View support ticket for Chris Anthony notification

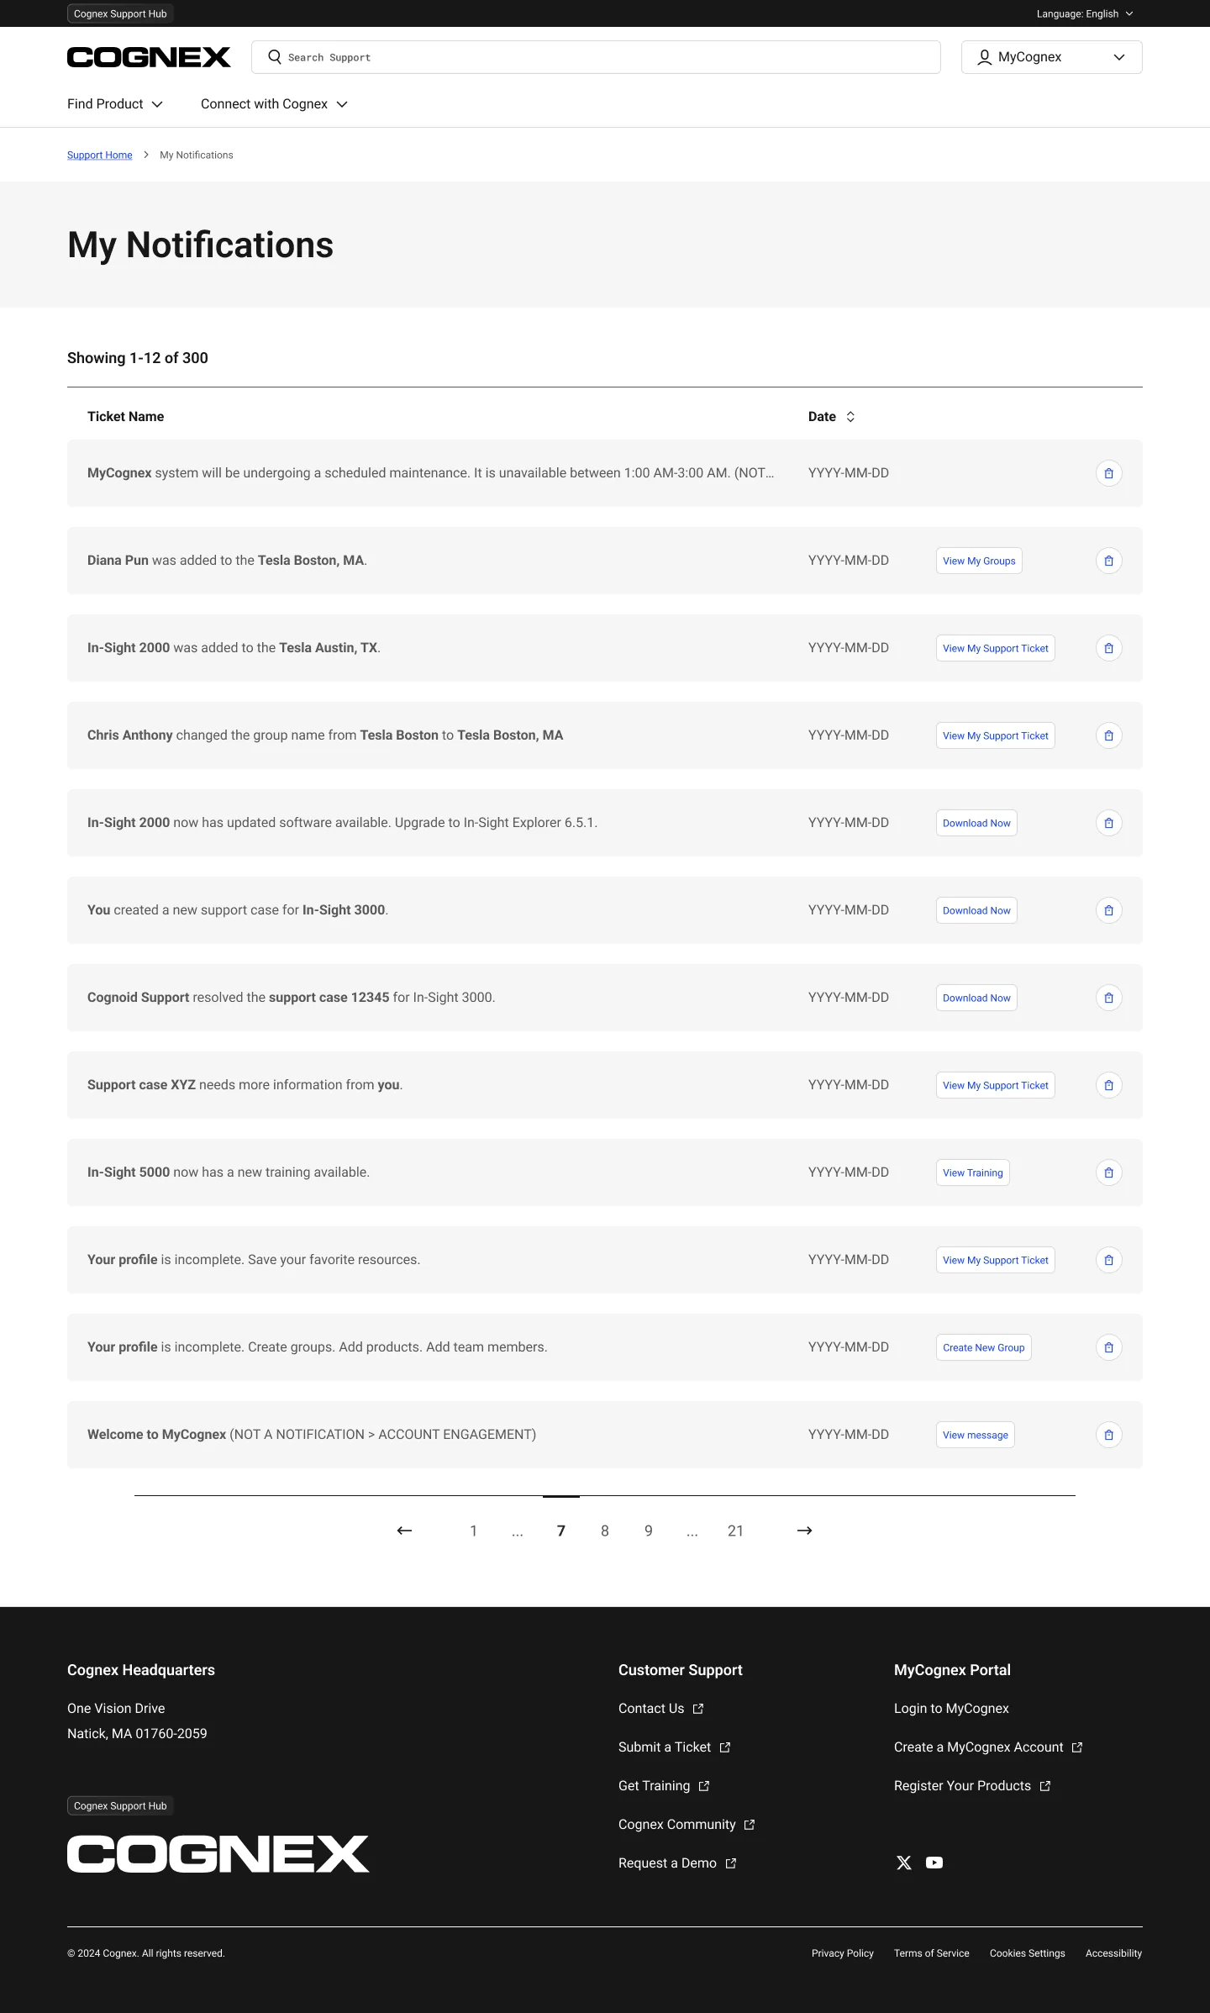point(996,735)
